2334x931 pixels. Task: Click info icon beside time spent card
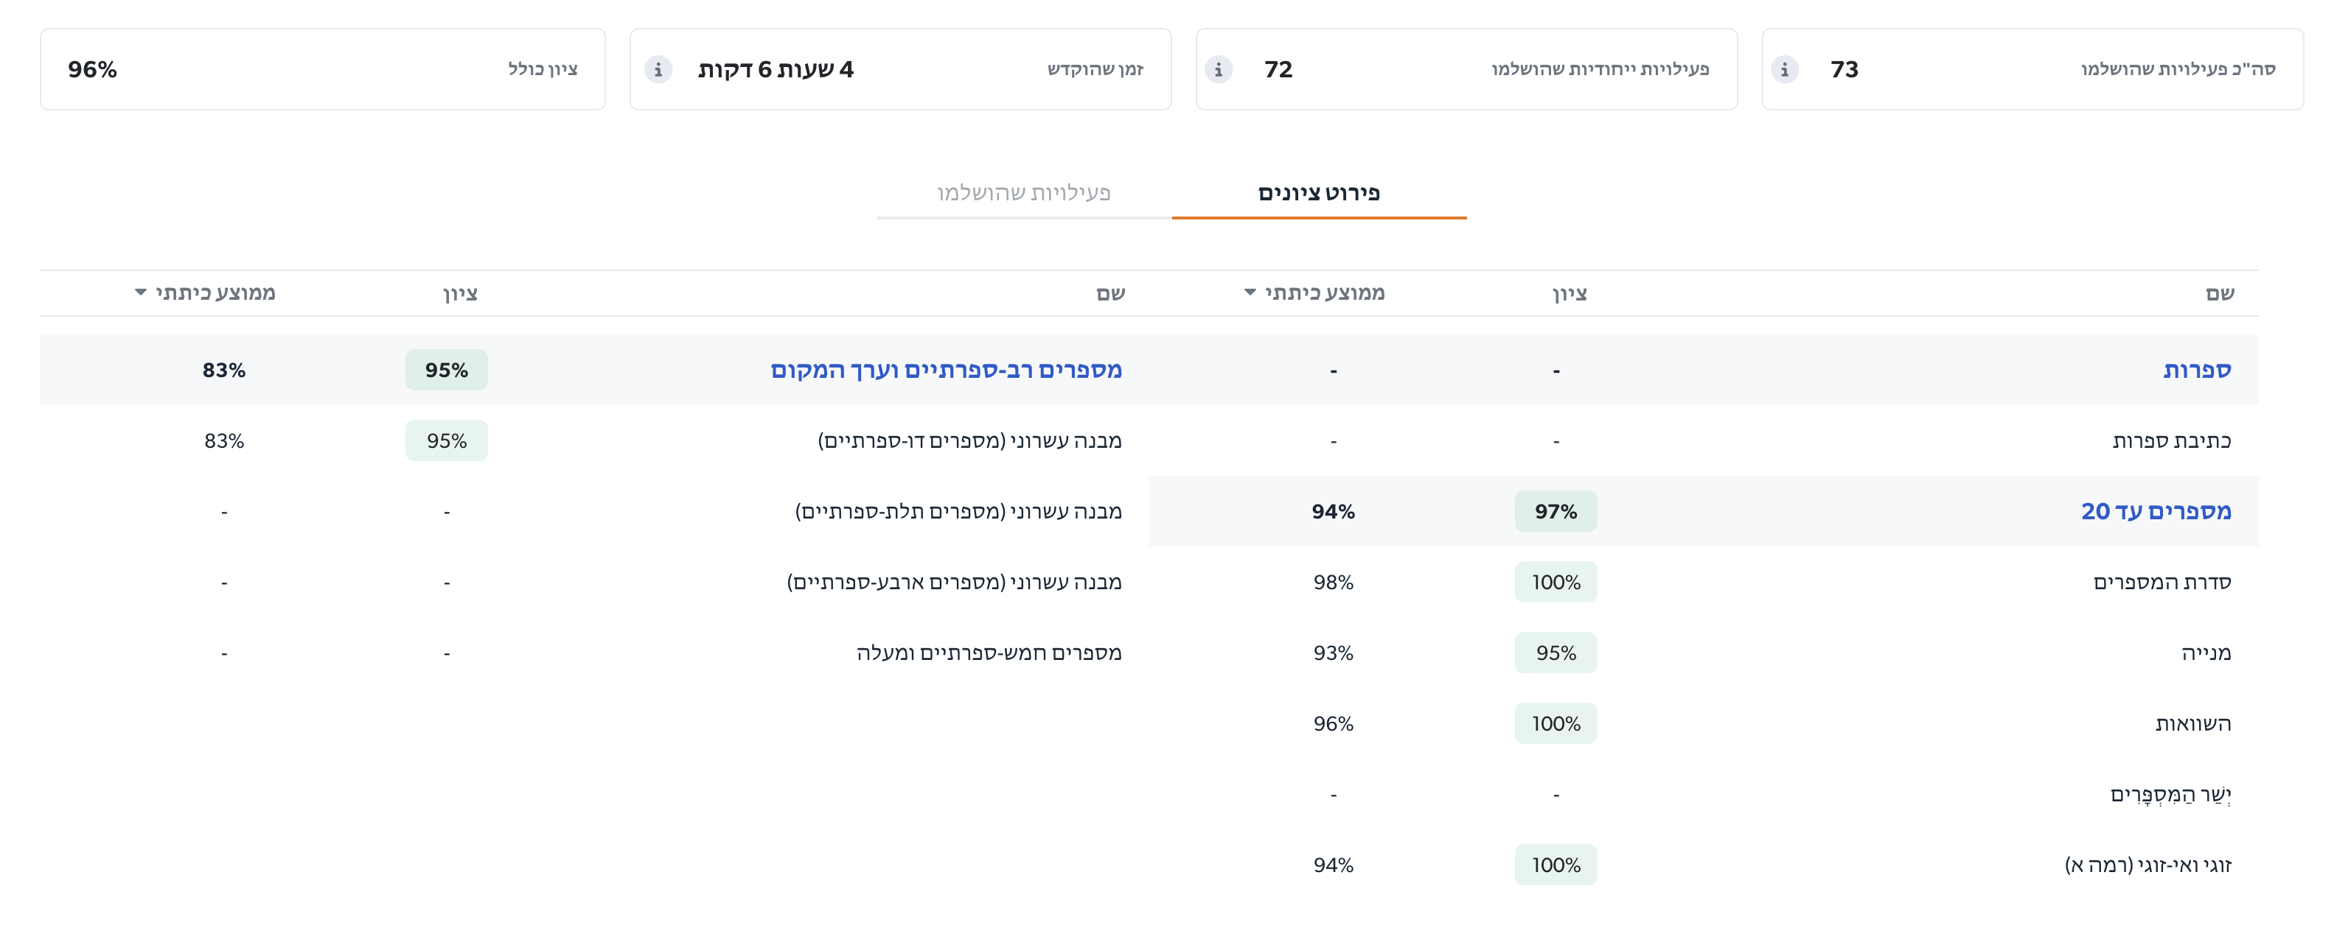(x=658, y=70)
